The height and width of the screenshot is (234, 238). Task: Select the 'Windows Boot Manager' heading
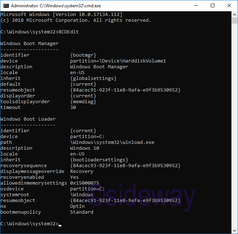click(x=29, y=44)
